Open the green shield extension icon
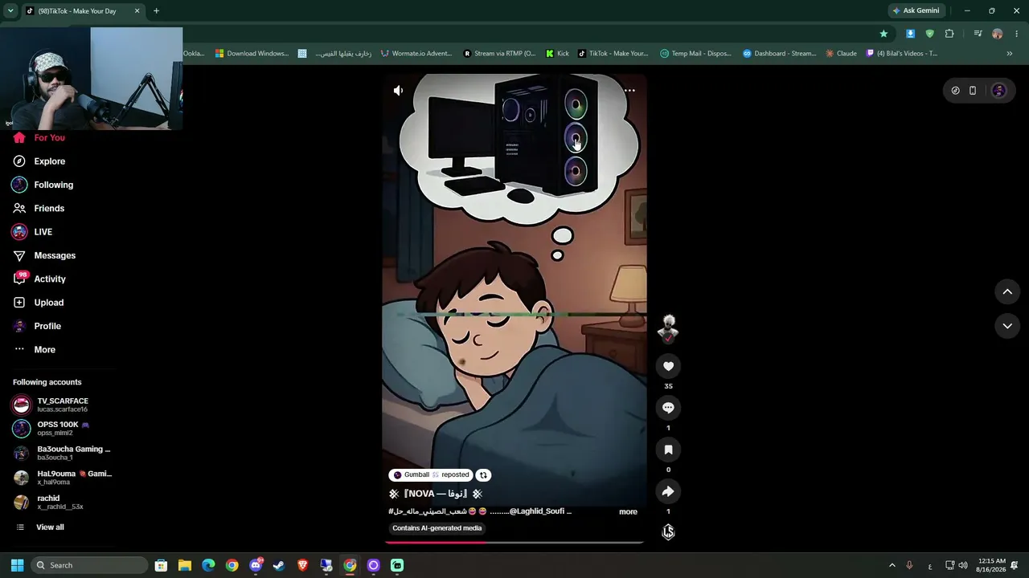 [930, 34]
